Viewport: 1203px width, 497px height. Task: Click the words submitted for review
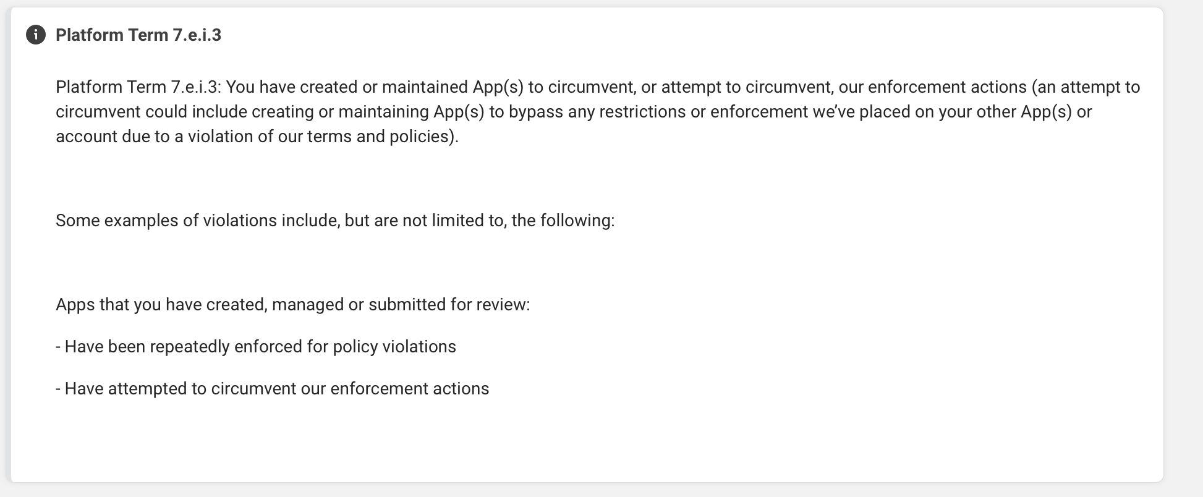[449, 305]
